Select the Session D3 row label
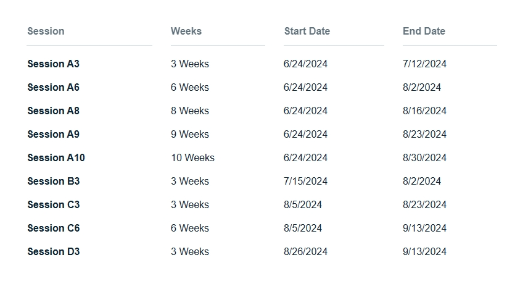The height and width of the screenshot is (289, 507). pos(54,251)
